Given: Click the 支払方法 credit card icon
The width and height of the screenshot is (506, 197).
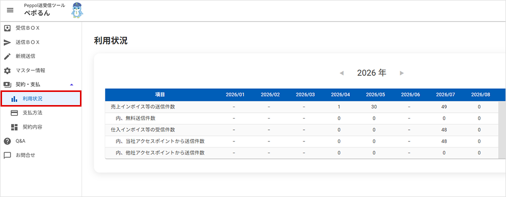Looking at the screenshot, I should click(x=14, y=113).
